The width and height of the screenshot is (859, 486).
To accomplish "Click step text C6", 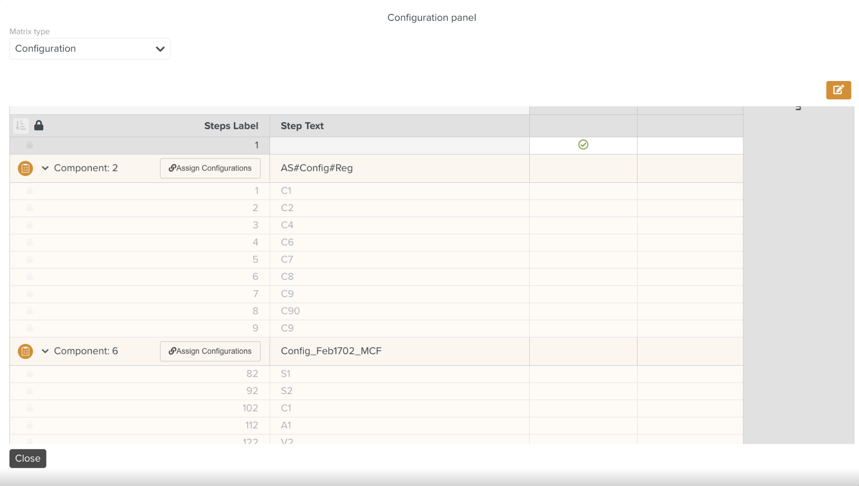I will pos(287,242).
